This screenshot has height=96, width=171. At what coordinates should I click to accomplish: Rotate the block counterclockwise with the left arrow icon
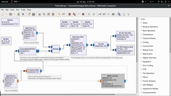pos(89,14)
